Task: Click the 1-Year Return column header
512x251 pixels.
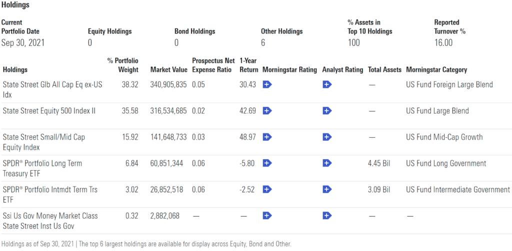Action: [x=249, y=65]
